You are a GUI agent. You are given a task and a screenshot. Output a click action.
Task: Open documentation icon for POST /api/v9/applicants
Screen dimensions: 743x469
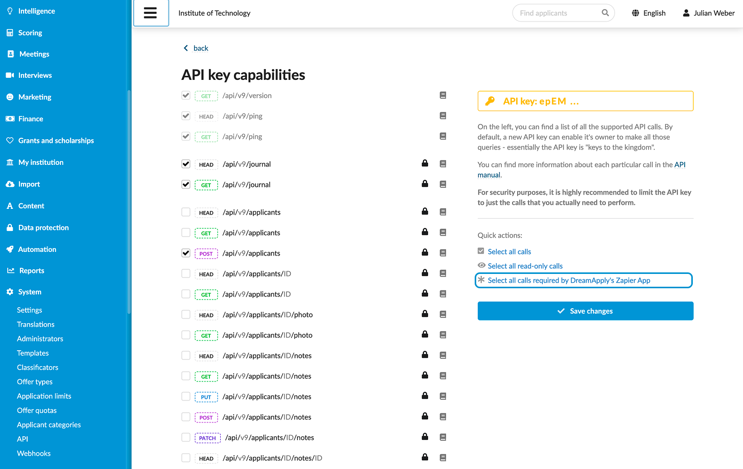[x=443, y=253]
